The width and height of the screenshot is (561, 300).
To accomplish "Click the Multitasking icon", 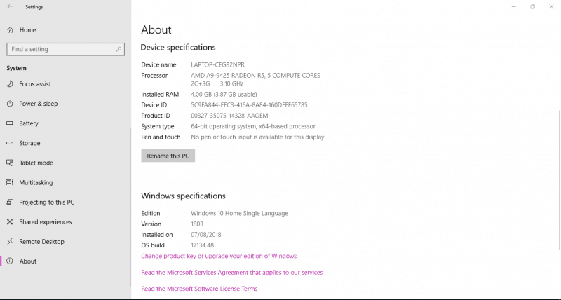I will [10, 182].
